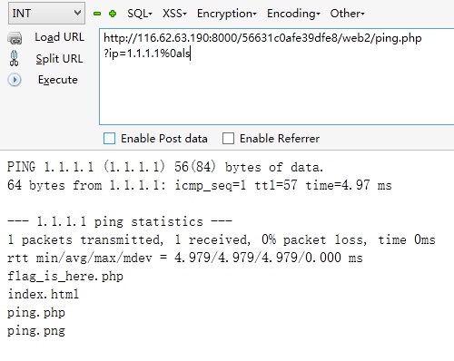
Task: Click the flag_is_here.php output line
Action: point(65,276)
